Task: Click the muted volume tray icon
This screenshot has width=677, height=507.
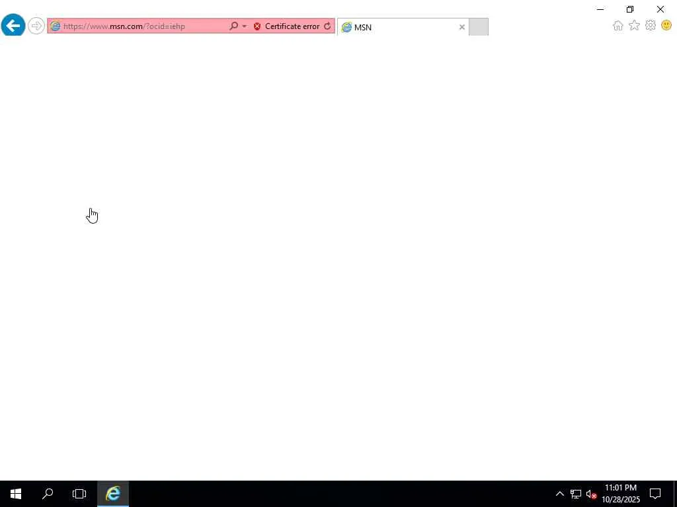Action: [591, 494]
